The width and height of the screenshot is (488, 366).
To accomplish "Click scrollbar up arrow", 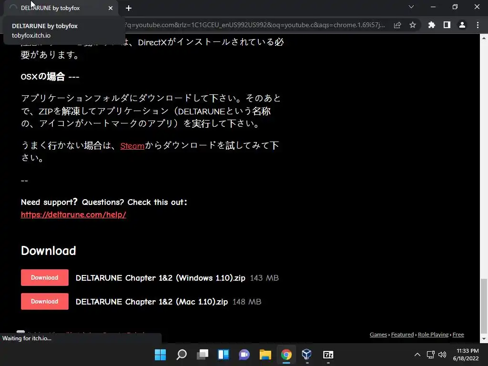I will click(484, 38).
